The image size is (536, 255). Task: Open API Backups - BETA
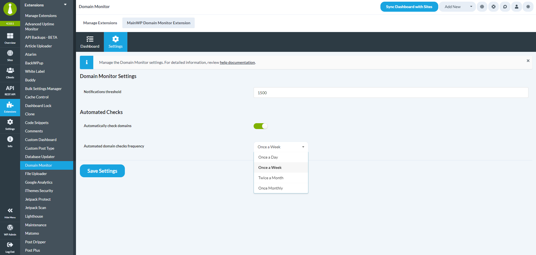[x=41, y=37]
